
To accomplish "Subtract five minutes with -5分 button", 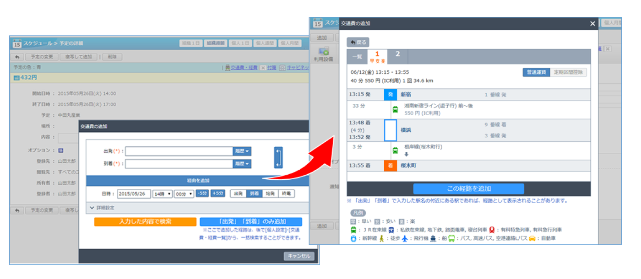I will click(x=202, y=193).
